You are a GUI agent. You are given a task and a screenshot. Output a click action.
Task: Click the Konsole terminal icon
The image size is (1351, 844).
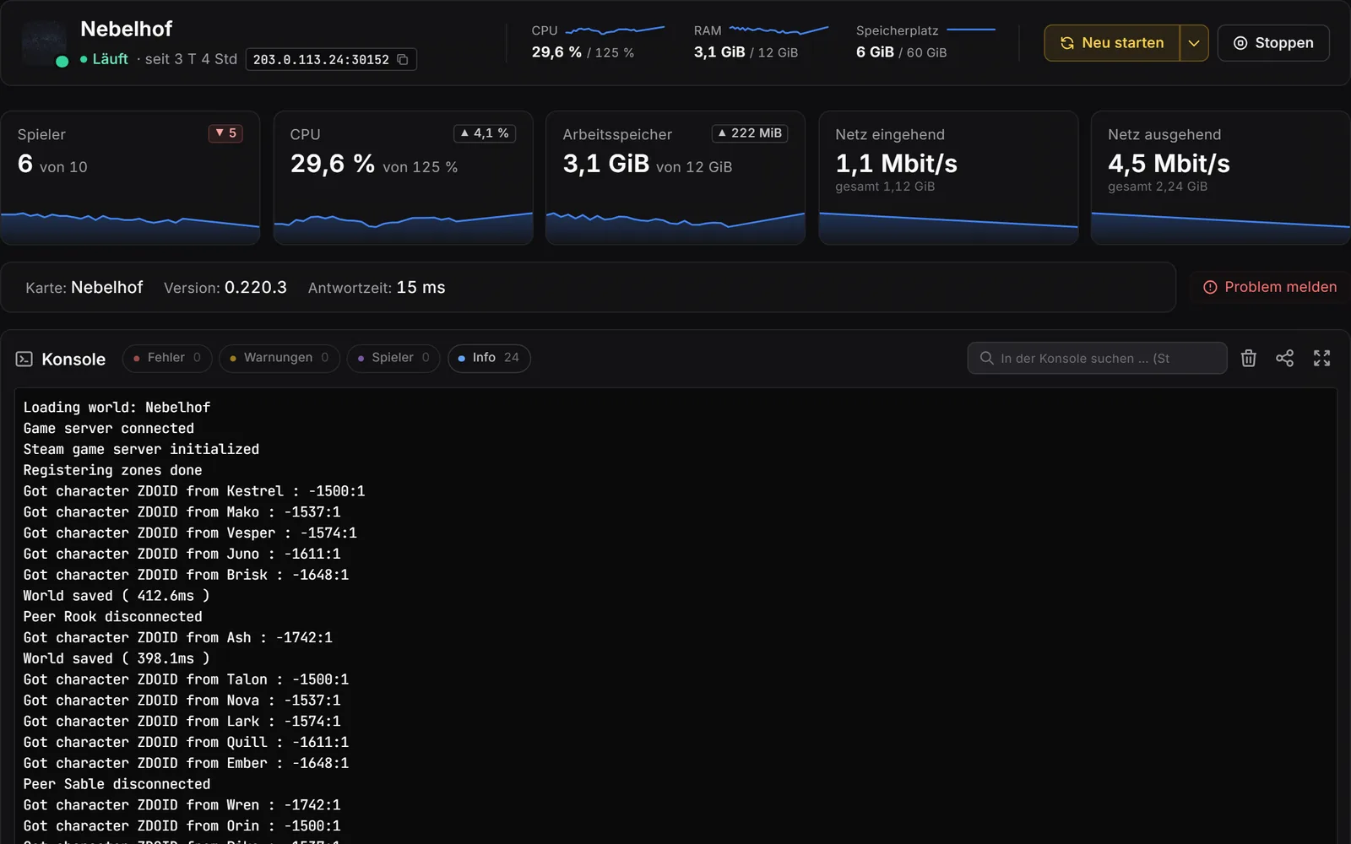click(x=24, y=359)
